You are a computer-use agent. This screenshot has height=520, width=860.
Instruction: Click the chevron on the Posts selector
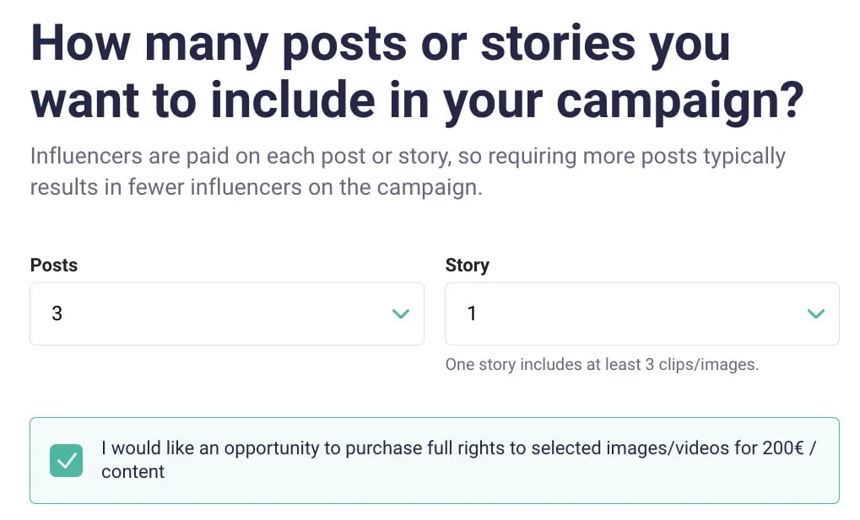tap(401, 314)
